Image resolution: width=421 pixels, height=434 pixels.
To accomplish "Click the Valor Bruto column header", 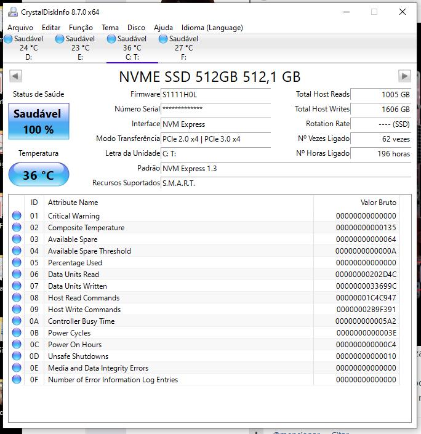I will 356,203.
